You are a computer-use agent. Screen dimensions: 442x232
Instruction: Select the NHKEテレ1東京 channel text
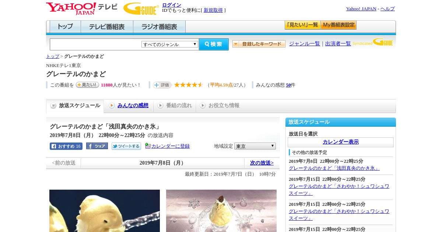click(x=63, y=66)
